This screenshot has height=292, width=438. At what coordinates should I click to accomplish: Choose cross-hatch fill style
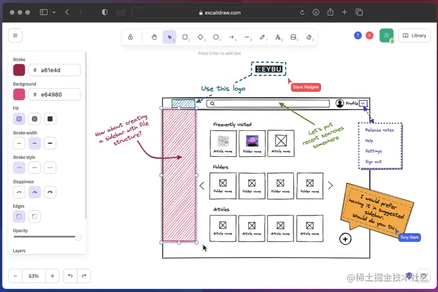coord(34,119)
